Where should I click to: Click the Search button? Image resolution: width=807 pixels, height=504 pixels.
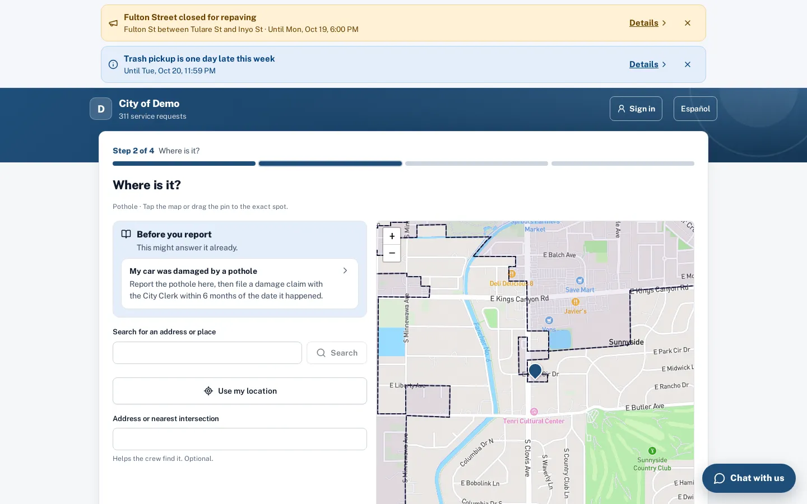[337, 353]
